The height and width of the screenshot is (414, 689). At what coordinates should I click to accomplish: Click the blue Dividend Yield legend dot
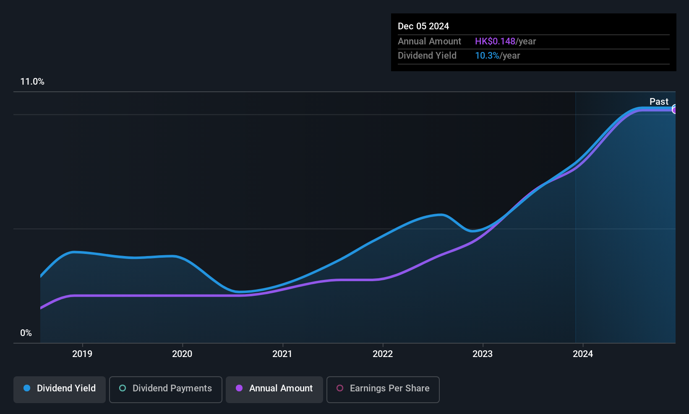27,388
